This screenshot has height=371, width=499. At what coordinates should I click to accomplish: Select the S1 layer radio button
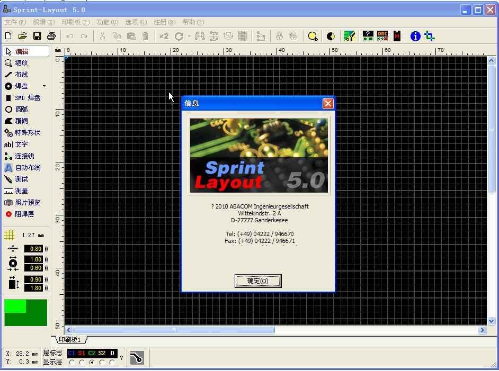coord(82,363)
